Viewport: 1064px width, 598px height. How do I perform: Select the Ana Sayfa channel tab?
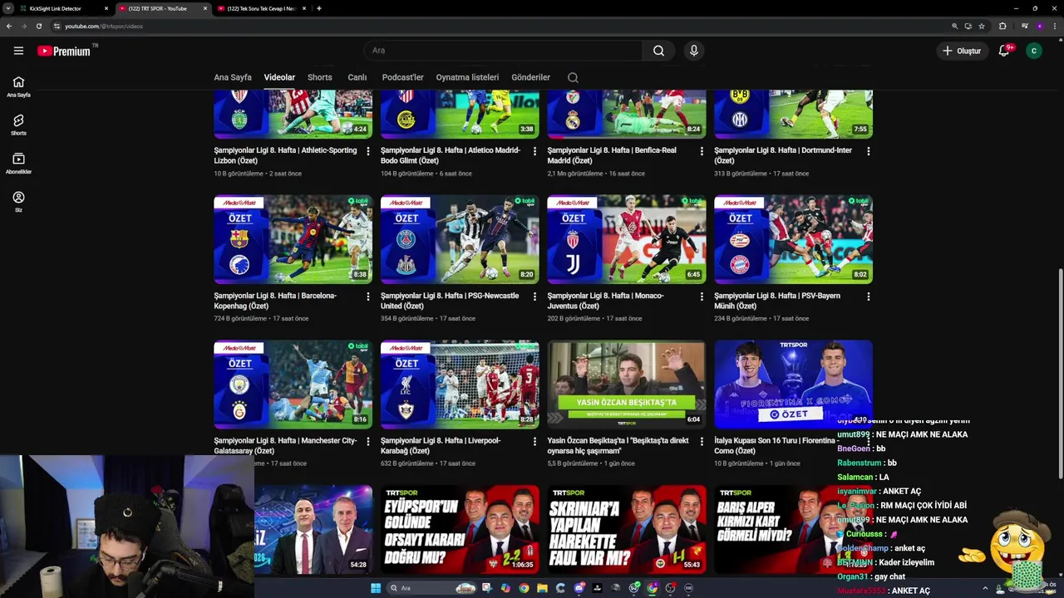(233, 77)
